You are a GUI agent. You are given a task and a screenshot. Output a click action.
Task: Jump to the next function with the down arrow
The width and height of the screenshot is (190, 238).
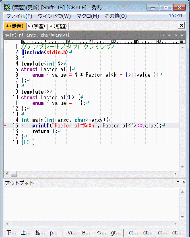coord(176,35)
